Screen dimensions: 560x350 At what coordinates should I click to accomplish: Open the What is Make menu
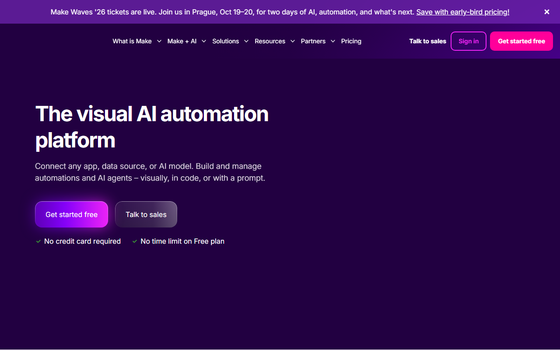click(x=132, y=41)
